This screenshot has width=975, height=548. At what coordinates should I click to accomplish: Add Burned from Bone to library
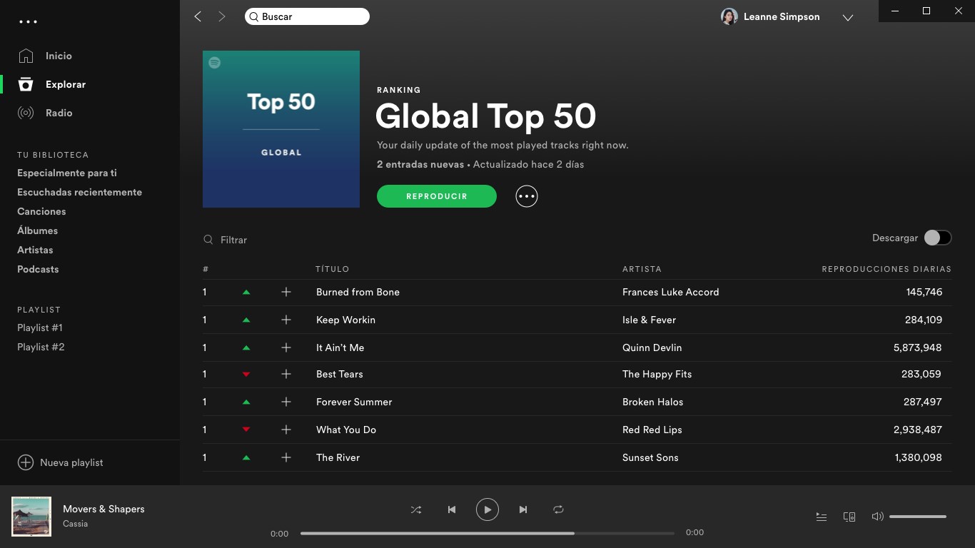point(286,292)
